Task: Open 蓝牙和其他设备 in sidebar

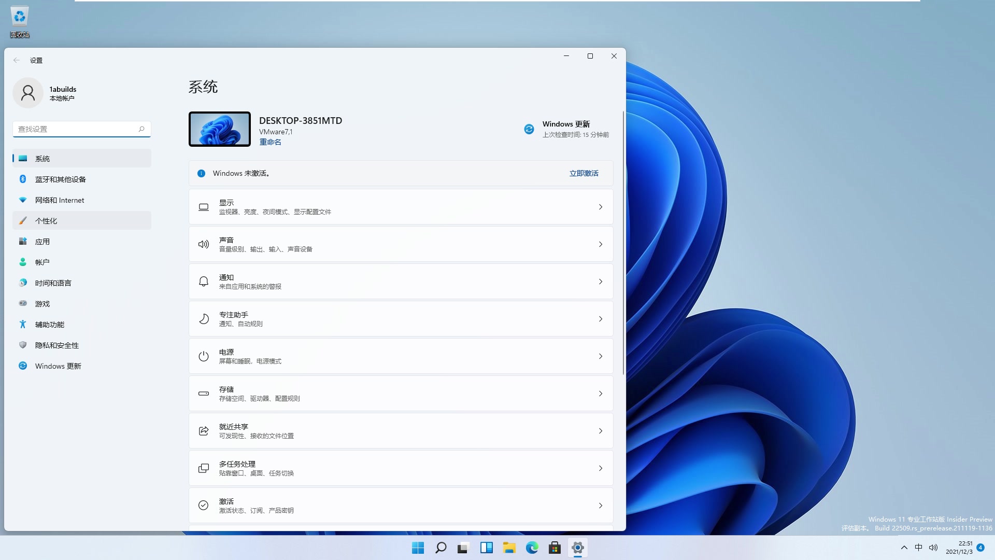Action: [82, 179]
